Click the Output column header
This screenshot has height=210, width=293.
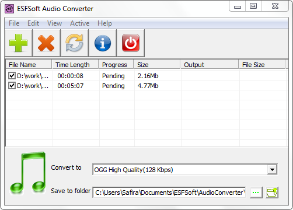210,65
